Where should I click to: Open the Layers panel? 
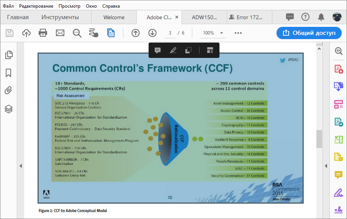tap(9, 109)
